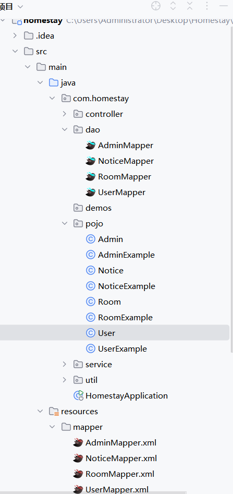The image size is (233, 494).
Task: Select the AdminExample class
Action: 127,255
